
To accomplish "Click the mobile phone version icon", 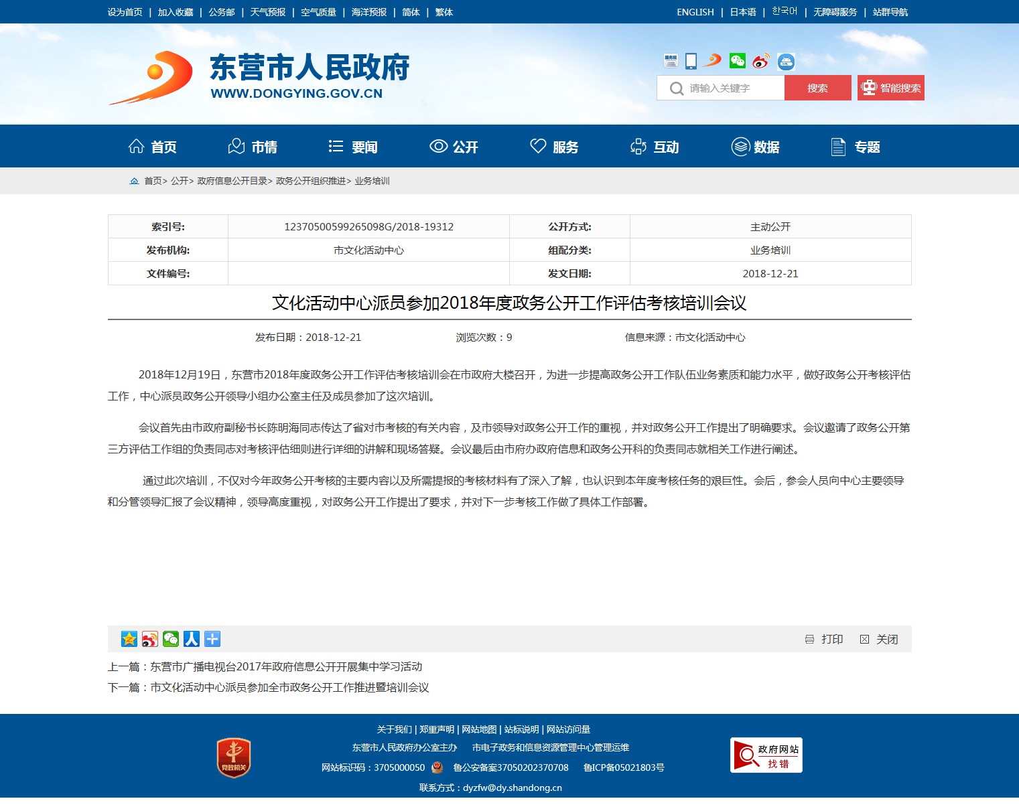I will (x=691, y=62).
